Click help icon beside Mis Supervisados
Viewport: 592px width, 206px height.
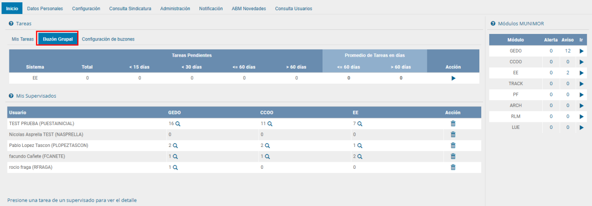click(11, 96)
